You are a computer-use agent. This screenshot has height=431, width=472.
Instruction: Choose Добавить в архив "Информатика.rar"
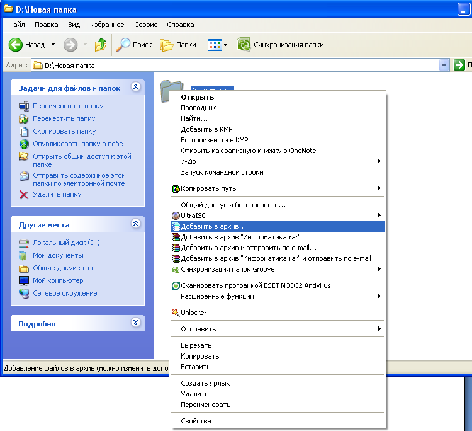(278, 237)
